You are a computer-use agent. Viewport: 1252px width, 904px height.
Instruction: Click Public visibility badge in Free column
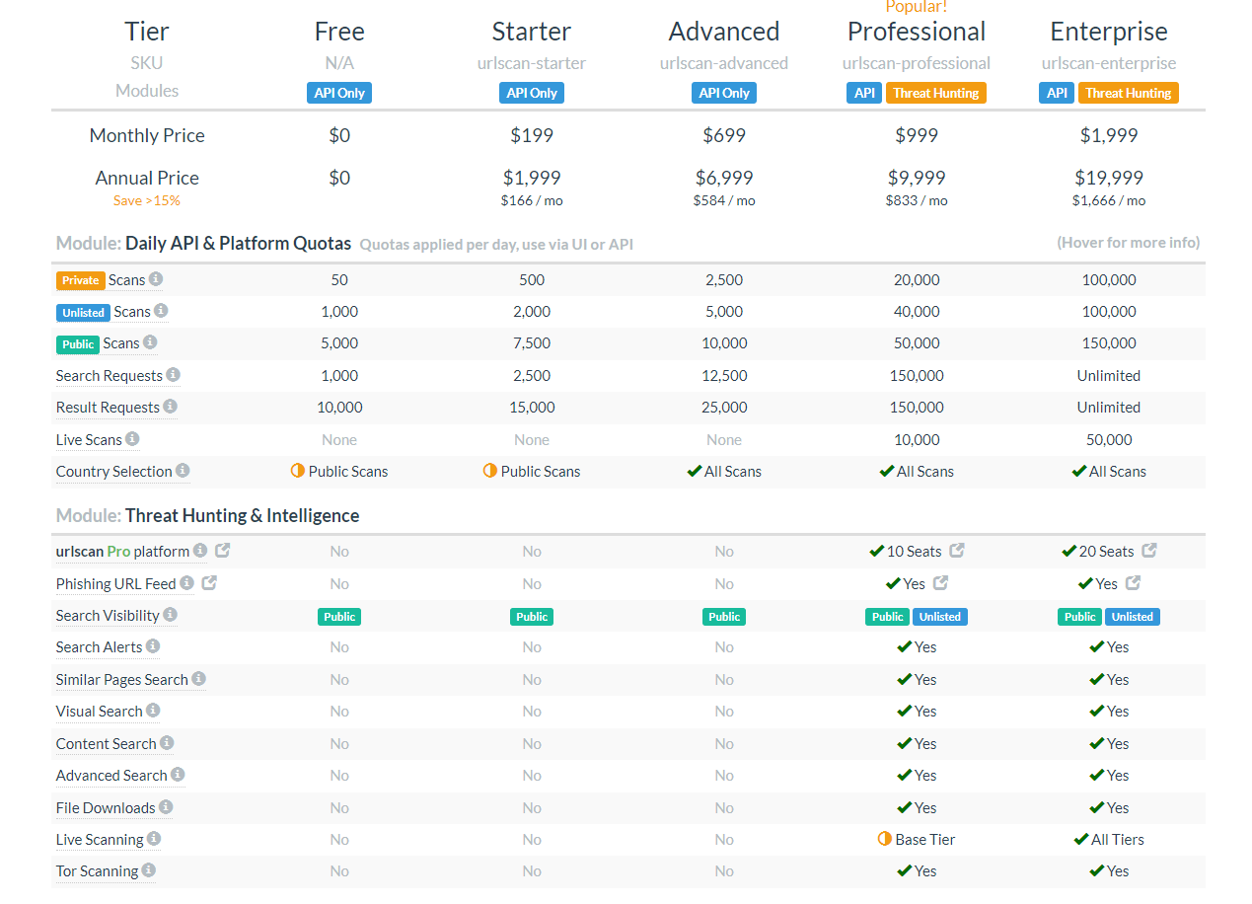click(339, 617)
